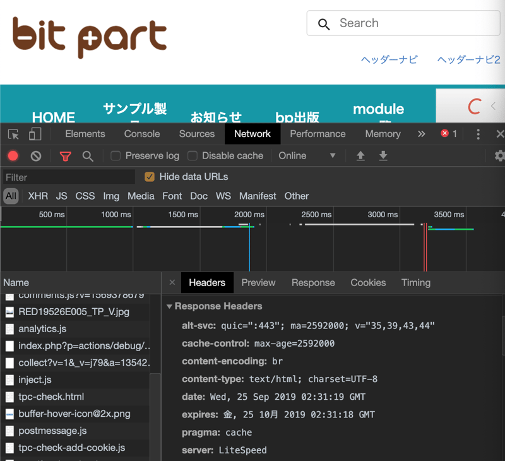Click the export HAR download arrow icon
Screen dimensions: 505x461
tap(383, 156)
